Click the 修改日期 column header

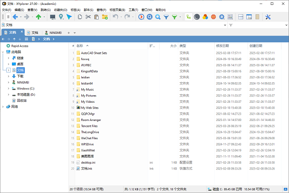(x=222, y=46)
